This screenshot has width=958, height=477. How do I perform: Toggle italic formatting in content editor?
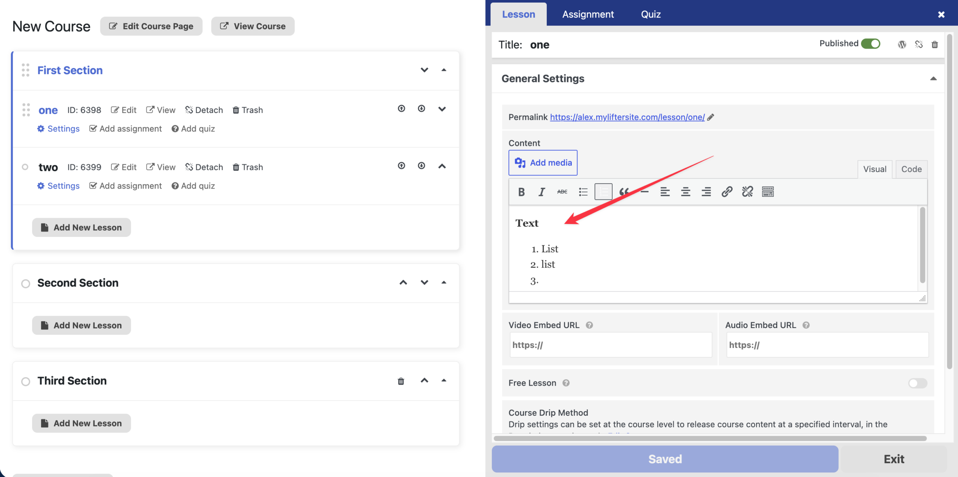[x=541, y=192]
